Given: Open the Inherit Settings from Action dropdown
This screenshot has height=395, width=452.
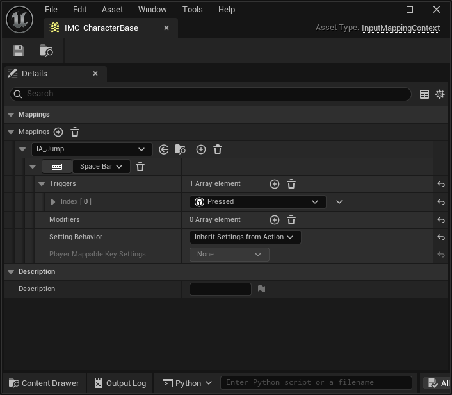Looking at the screenshot, I should 245,237.
